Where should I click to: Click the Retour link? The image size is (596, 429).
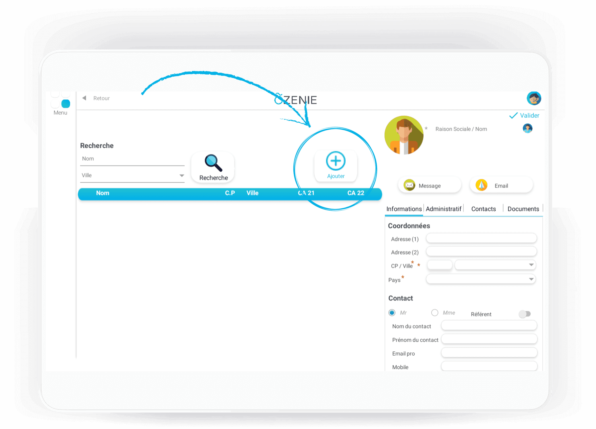pos(102,98)
